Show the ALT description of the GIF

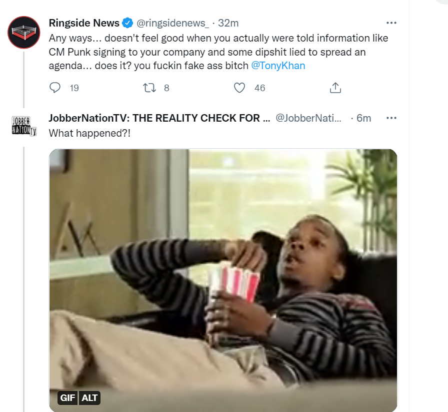(89, 397)
